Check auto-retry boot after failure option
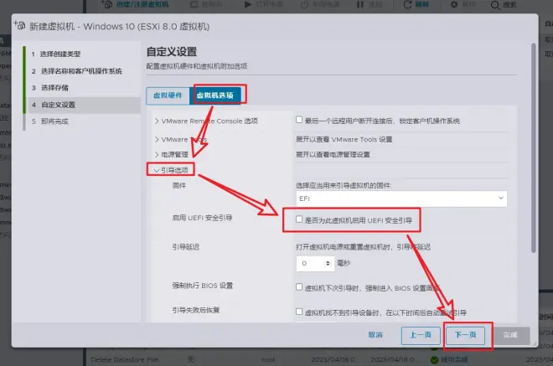Image resolution: width=553 pixels, height=366 pixels. coord(299,312)
